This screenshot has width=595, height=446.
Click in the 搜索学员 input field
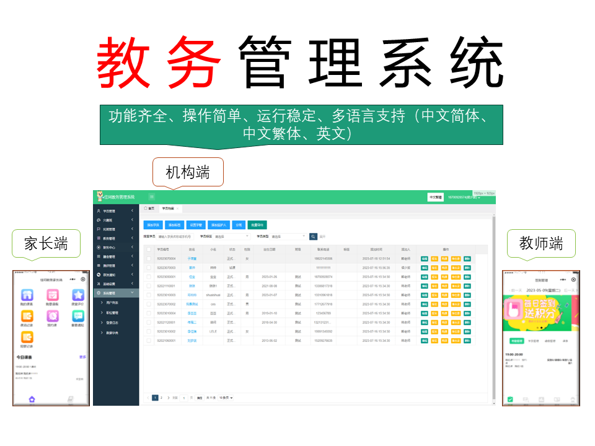[x=175, y=236]
